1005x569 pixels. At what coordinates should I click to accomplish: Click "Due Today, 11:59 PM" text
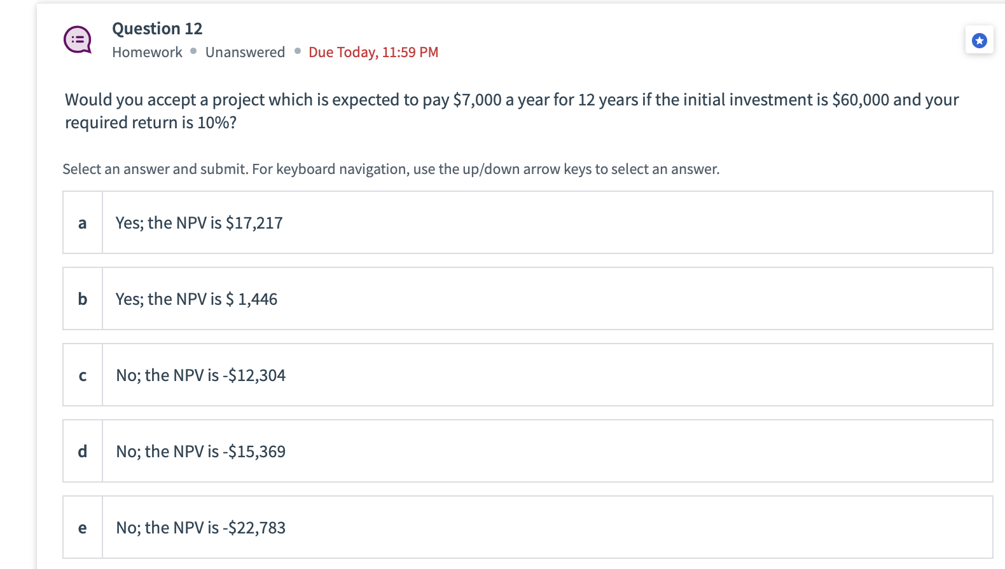[x=373, y=52]
